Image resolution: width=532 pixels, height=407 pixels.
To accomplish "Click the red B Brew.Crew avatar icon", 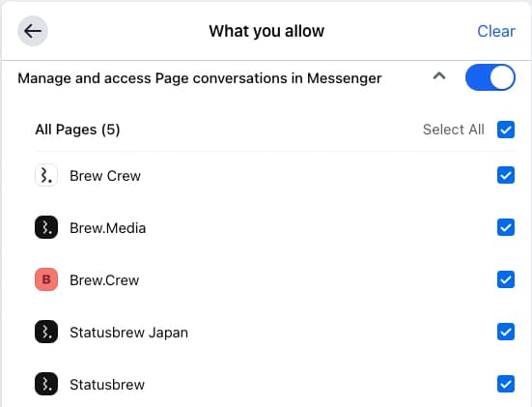I will [46, 279].
